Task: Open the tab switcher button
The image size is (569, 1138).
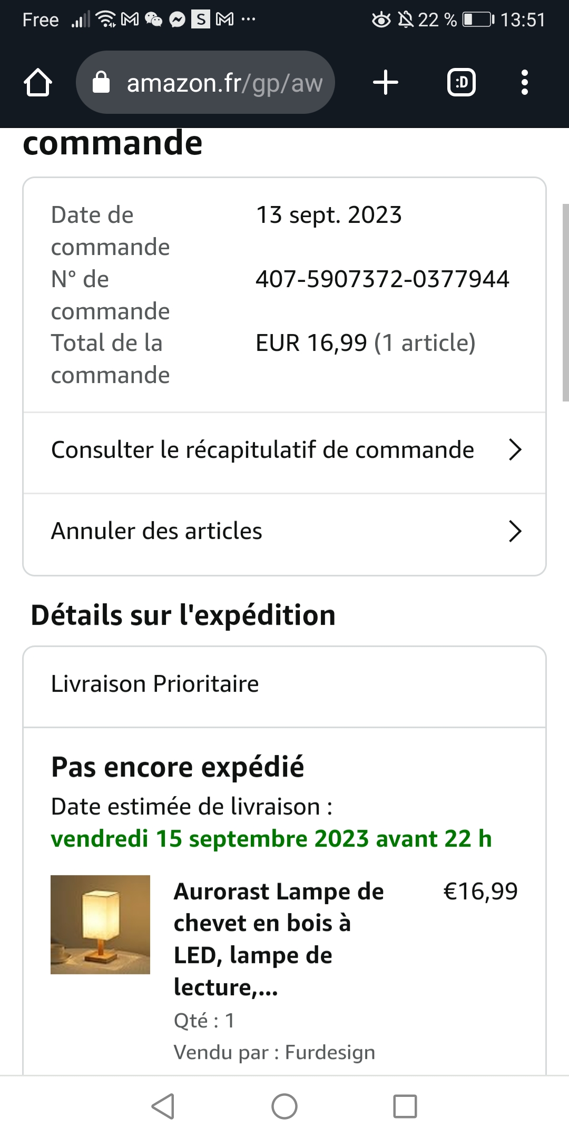Action: point(461,83)
